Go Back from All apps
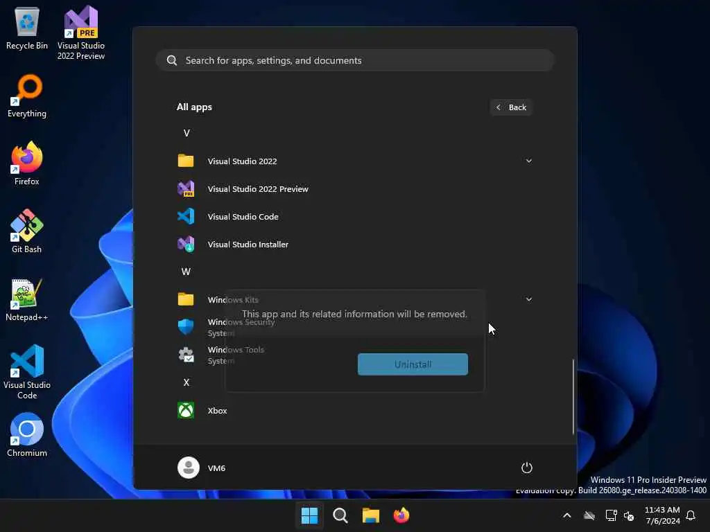 511,107
